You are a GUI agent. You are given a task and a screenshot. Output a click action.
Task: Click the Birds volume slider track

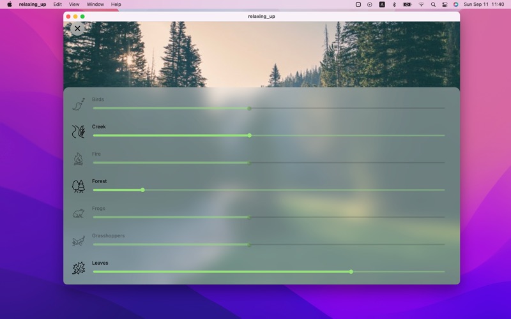[x=345, y=108]
